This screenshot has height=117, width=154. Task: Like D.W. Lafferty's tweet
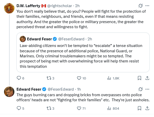79,78
